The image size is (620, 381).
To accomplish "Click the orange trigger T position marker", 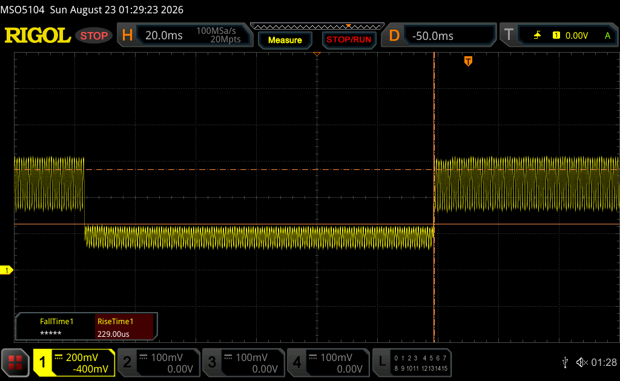I will point(468,61).
